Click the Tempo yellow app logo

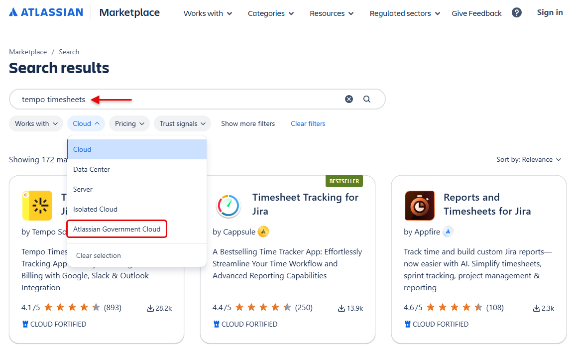pyautogui.click(x=37, y=205)
